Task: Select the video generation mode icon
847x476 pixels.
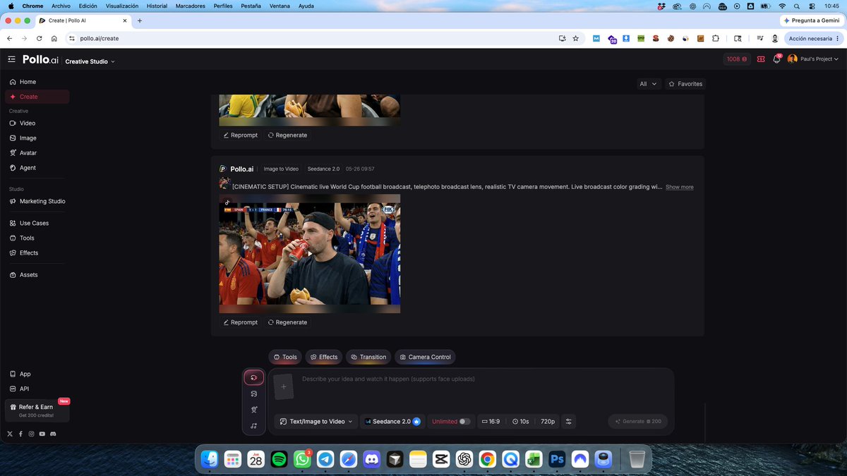Action: [254, 378]
